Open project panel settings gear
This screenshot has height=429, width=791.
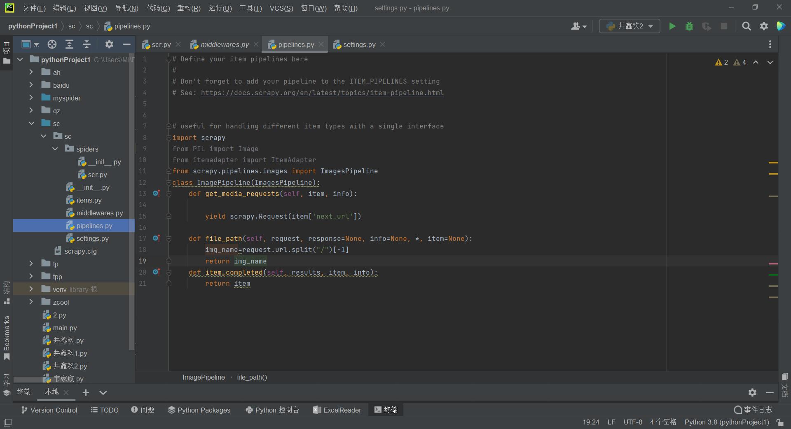(109, 44)
